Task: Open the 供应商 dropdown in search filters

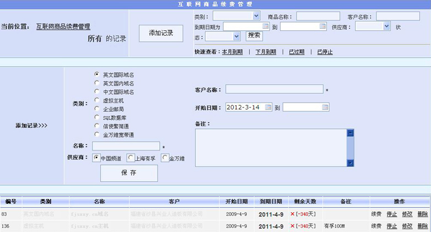Action: pos(387,26)
